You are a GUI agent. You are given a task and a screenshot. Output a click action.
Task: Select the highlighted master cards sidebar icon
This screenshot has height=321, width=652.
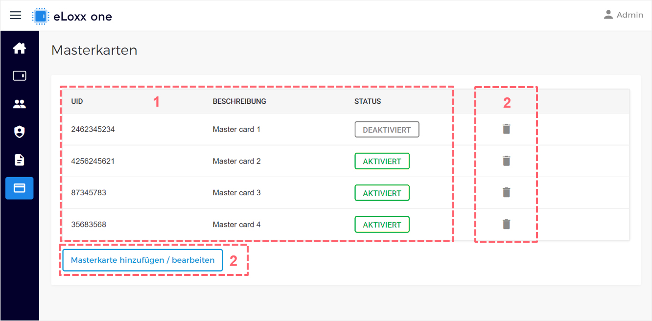pos(20,188)
